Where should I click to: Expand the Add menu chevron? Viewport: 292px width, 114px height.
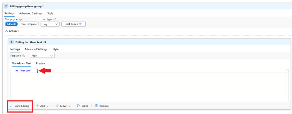[48, 106]
